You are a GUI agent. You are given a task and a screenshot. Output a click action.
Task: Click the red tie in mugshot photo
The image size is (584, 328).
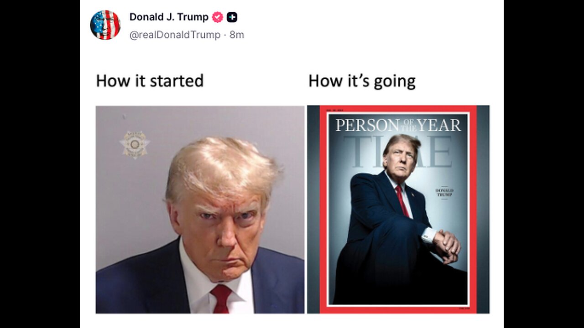pyautogui.click(x=221, y=298)
